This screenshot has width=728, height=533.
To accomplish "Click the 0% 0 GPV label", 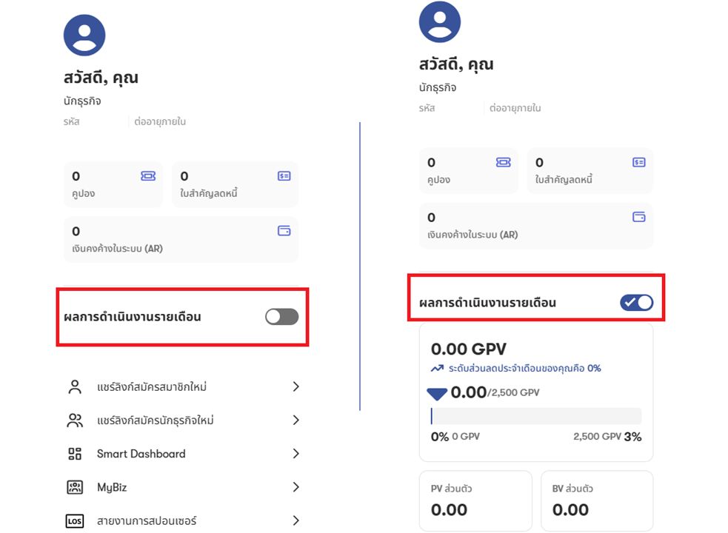I will tap(455, 437).
